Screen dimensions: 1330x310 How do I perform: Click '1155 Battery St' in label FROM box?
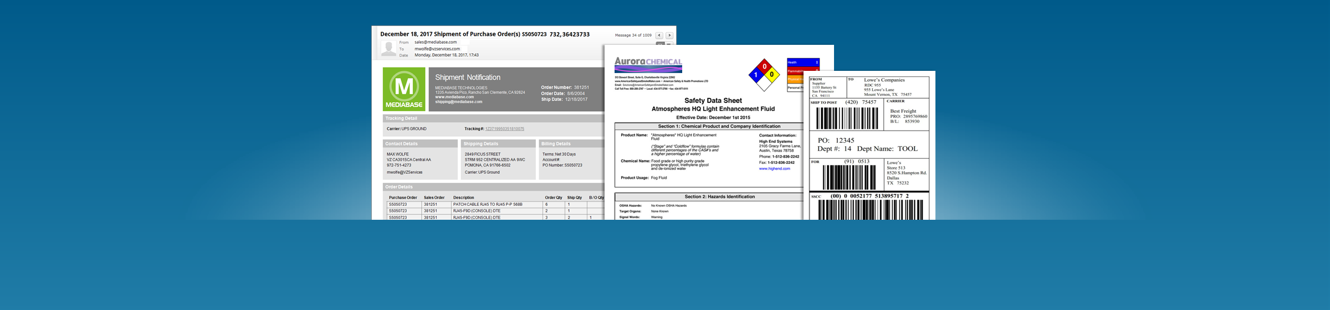823,87
